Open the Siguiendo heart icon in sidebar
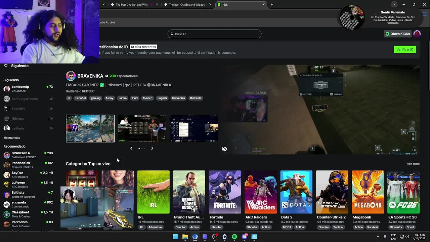Viewport: 430px width, 242px height. click(6, 66)
